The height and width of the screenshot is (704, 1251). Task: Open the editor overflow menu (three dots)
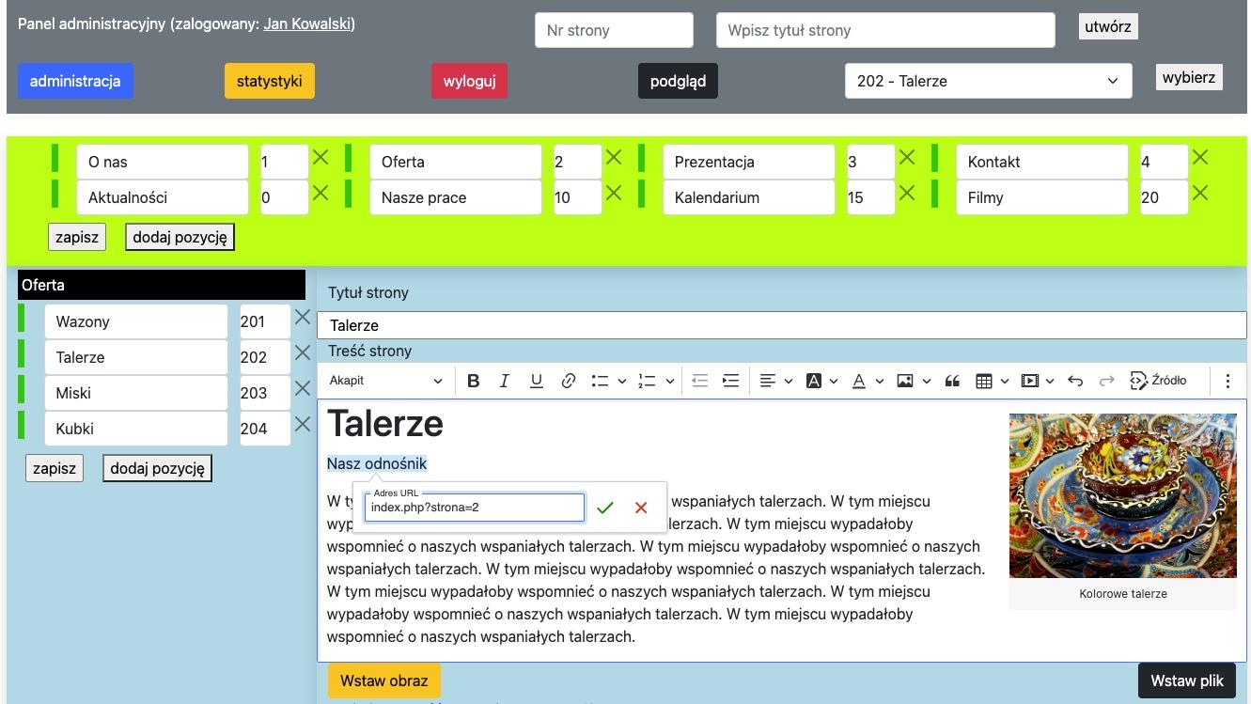click(1228, 381)
